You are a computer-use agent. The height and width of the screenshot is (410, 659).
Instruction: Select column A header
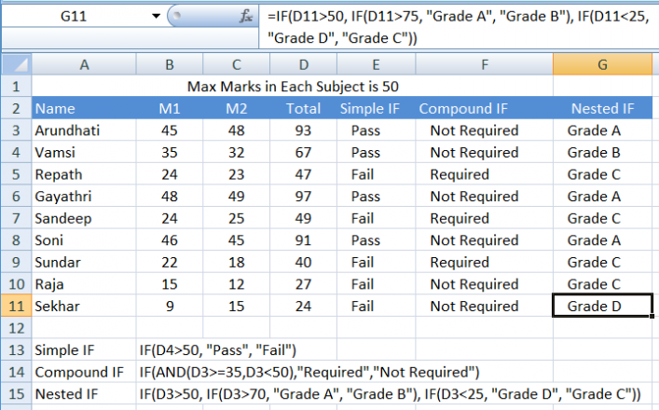[84, 63]
